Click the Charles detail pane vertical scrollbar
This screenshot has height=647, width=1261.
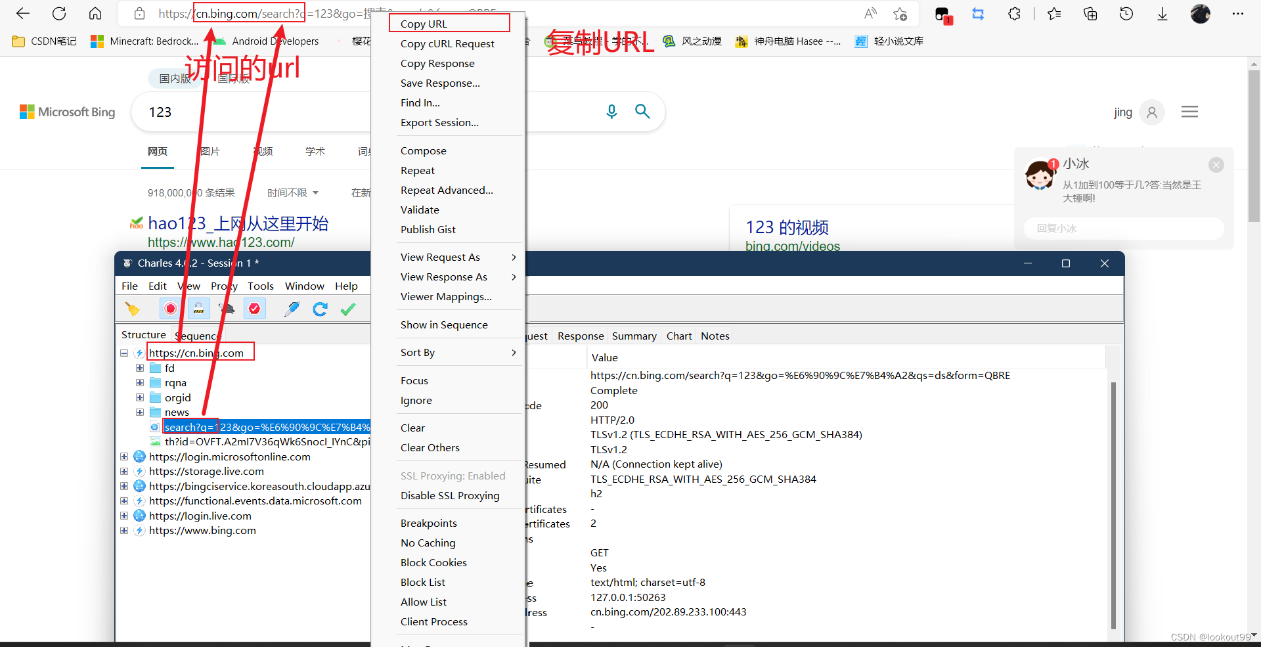point(1113,504)
